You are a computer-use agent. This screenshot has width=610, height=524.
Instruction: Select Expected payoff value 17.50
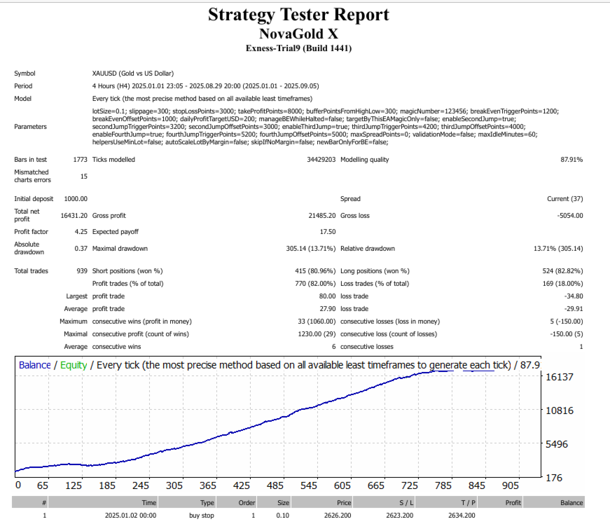[328, 232]
